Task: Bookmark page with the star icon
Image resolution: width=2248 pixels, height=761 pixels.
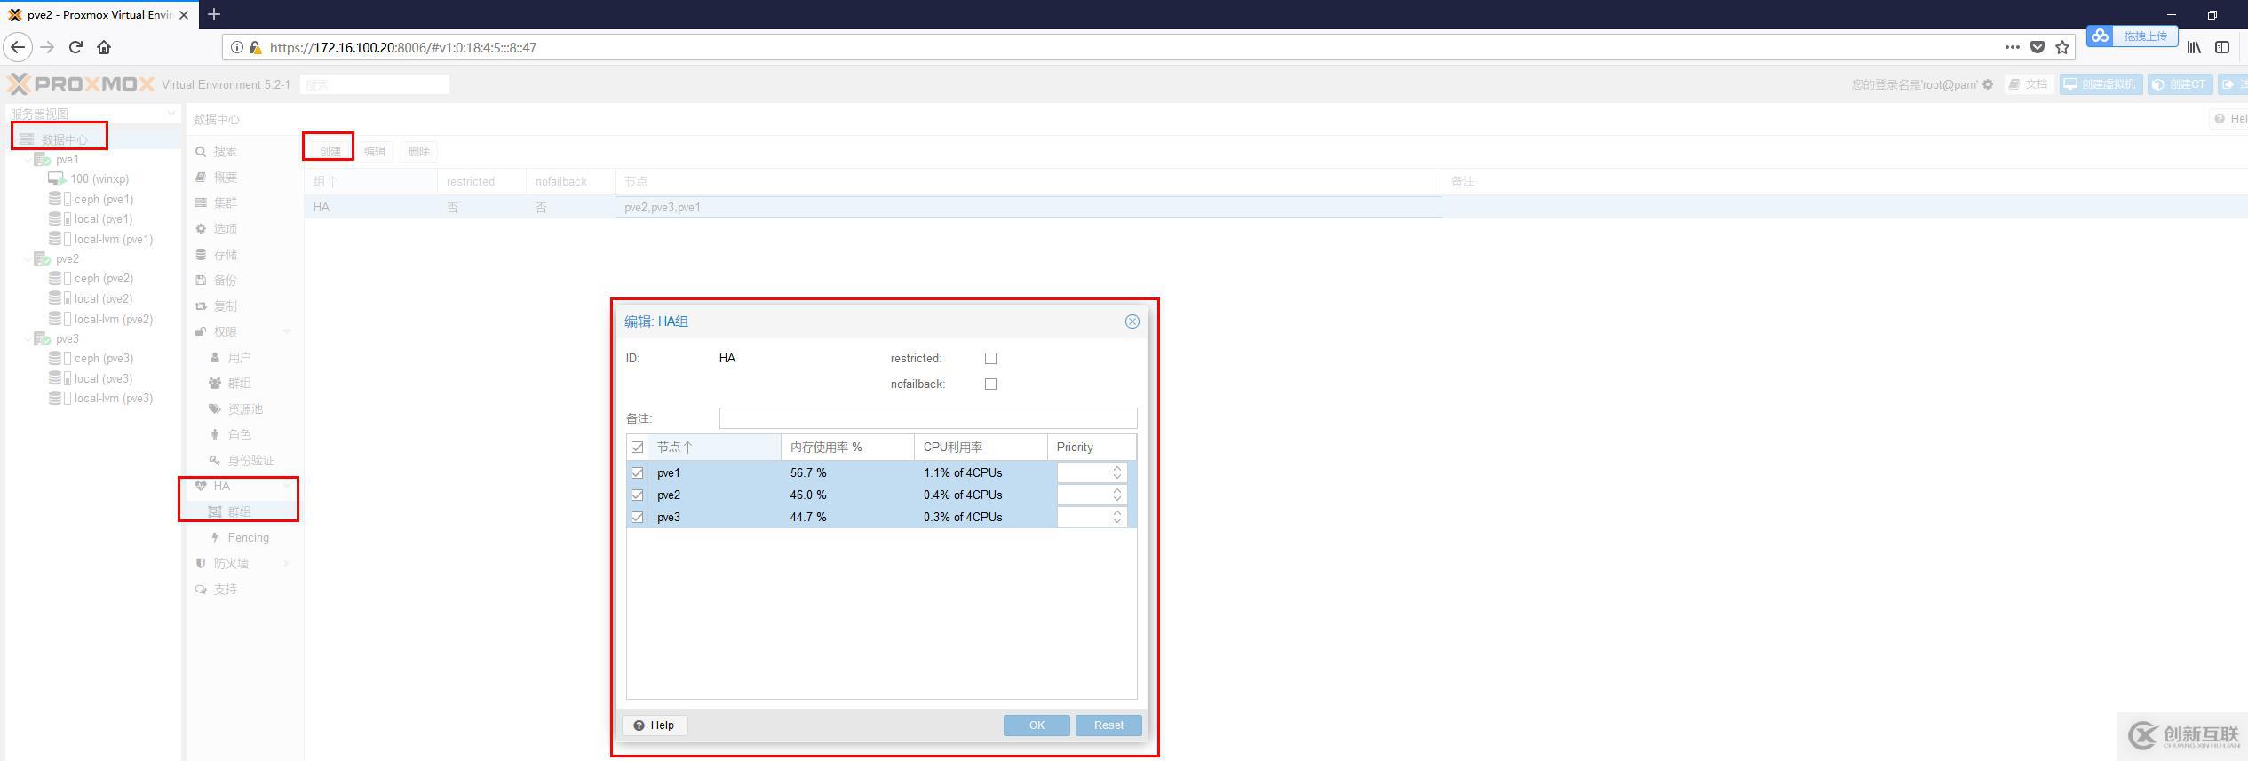Action: point(2061,47)
